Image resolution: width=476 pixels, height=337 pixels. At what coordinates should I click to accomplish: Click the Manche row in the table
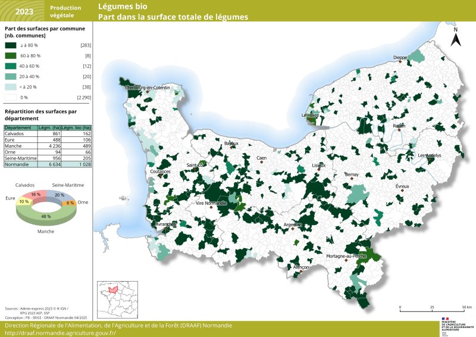coord(48,146)
